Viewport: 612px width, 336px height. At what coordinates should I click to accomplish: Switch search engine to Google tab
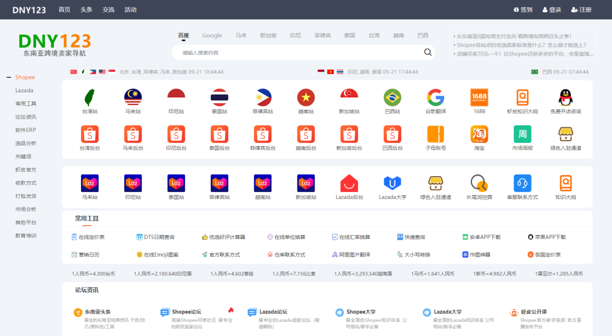pos(212,36)
